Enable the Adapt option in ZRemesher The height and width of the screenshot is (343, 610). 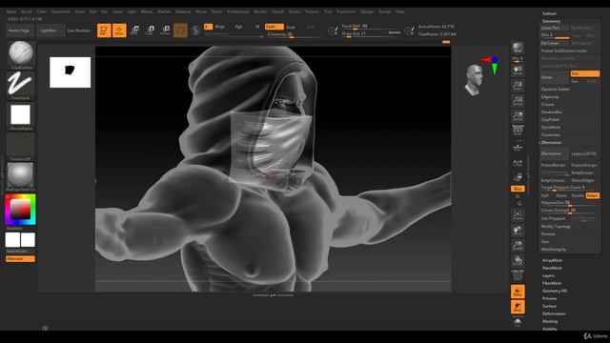tap(593, 195)
